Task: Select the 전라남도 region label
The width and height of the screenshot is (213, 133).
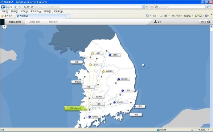Action: (x=94, y=117)
